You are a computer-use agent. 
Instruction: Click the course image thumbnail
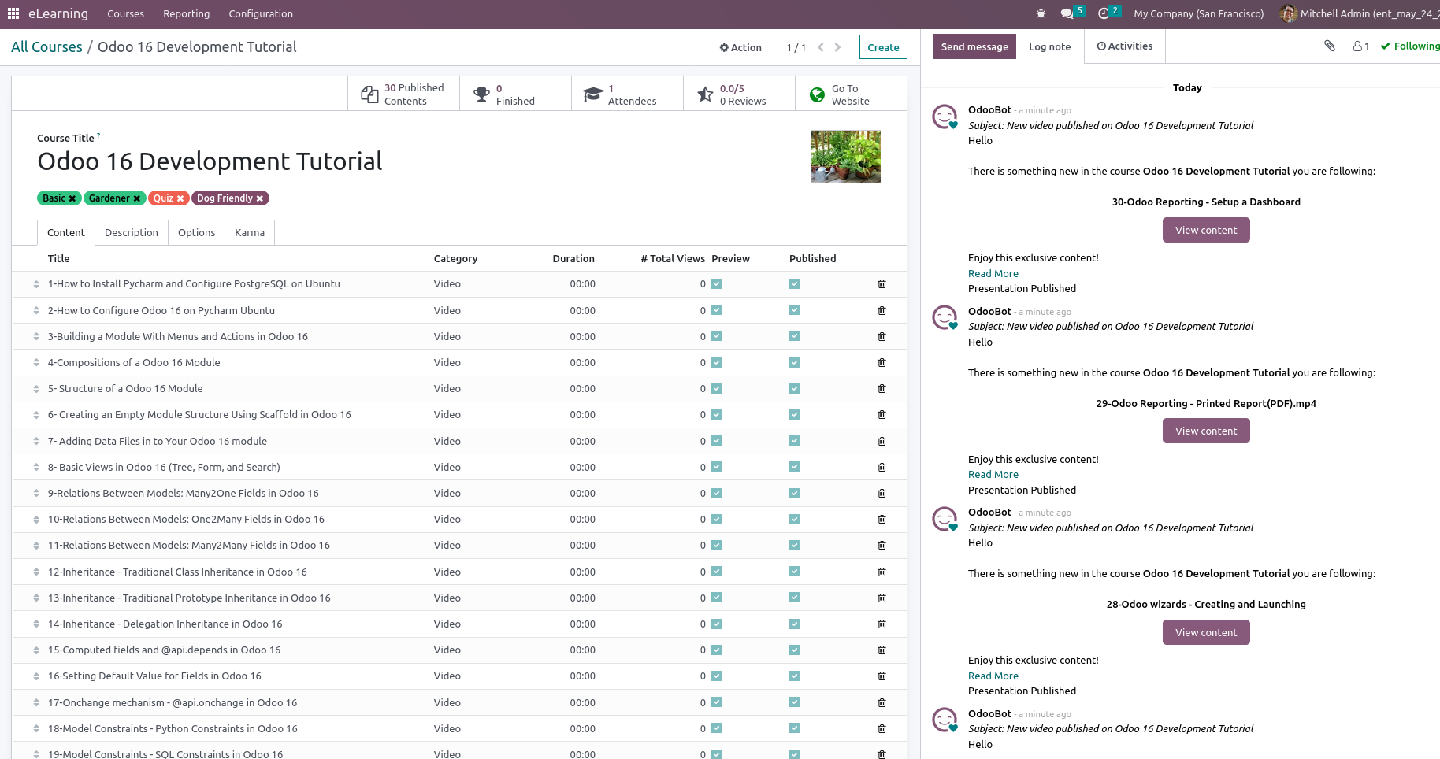coord(845,157)
